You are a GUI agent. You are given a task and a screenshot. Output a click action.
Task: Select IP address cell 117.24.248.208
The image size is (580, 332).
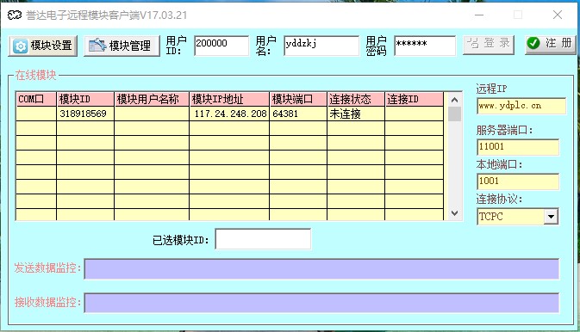[229, 114]
